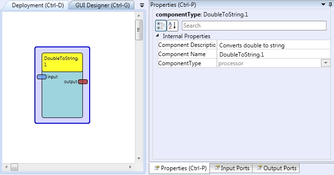The height and width of the screenshot is (175, 334).
Task: Sort properties alphabetically
Action: [173, 26]
